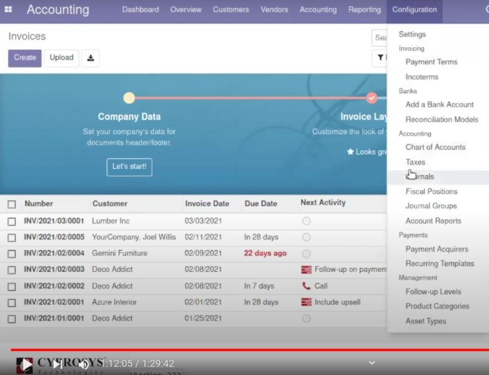Toggle the select-all invoices checkbox

pos(12,204)
